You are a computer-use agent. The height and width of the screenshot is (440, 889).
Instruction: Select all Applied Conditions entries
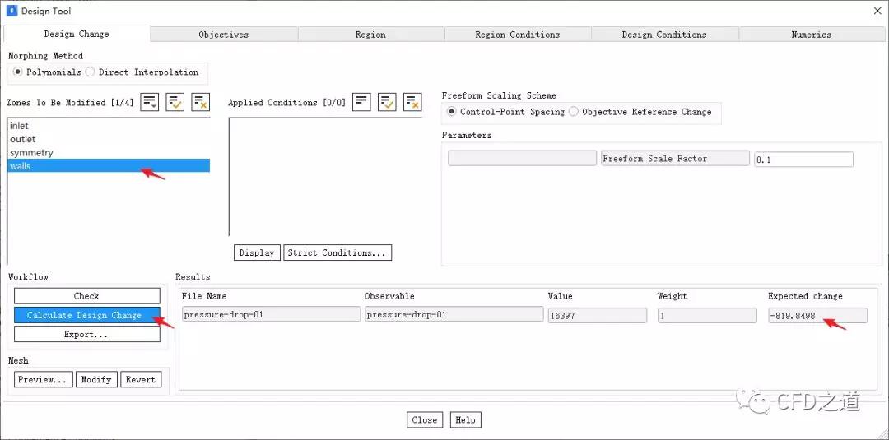click(x=387, y=103)
